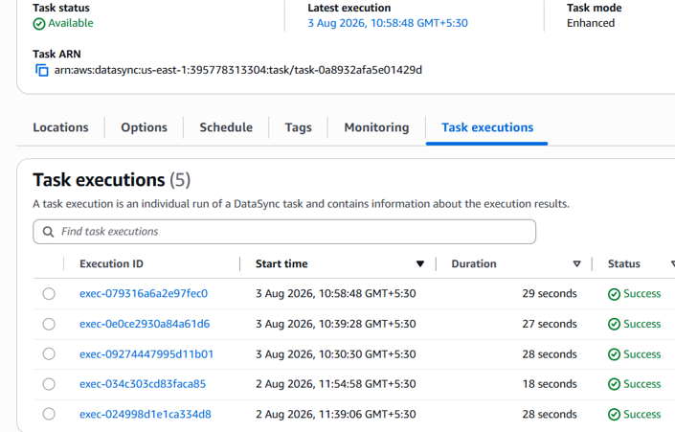675x432 pixels.
Task: Sort by Duration using outlined arrow
Action: click(x=576, y=264)
